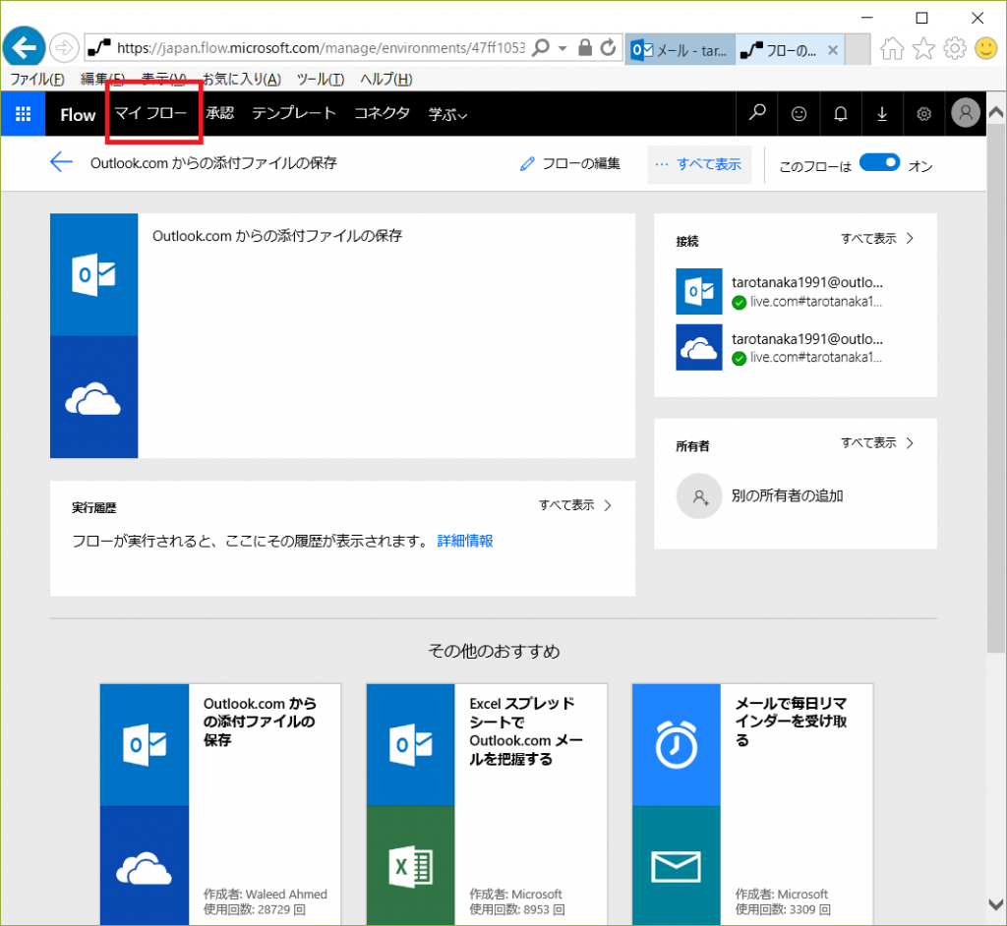This screenshot has height=926, width=1007.
Task: Click inside the URL address field
Action: (320, 48)
